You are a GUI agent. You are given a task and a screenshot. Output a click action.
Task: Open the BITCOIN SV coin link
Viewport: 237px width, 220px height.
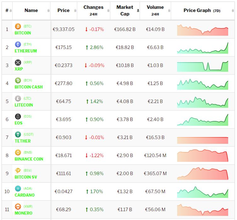click(26, 177)
